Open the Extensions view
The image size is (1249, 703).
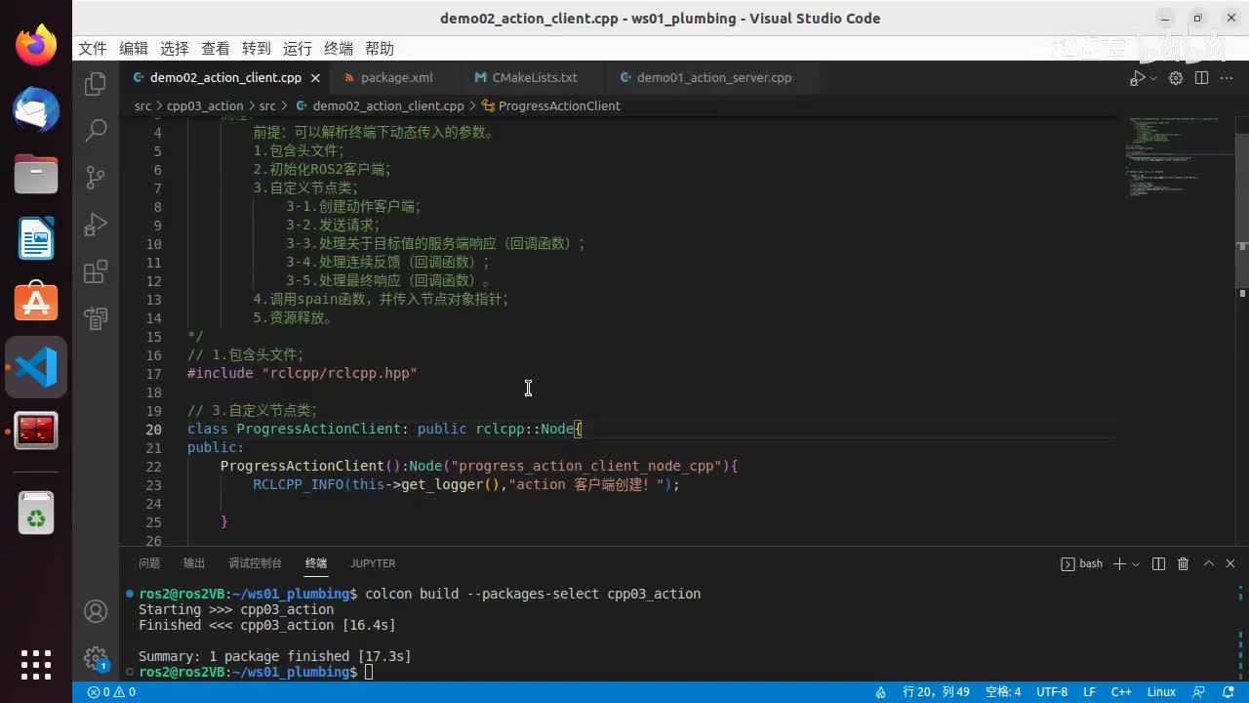96,271
